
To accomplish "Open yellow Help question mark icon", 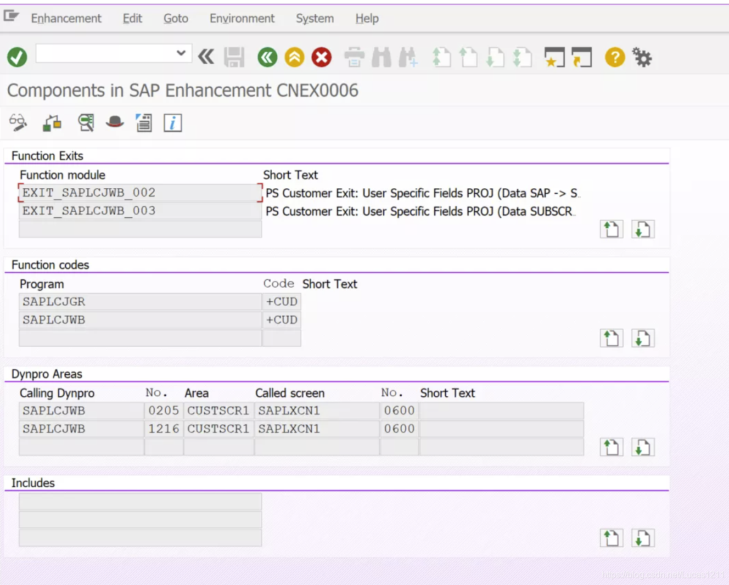I will pos(615,57).
